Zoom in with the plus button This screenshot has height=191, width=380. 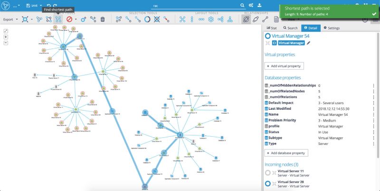pyautogui.click(x=6, y=37)
